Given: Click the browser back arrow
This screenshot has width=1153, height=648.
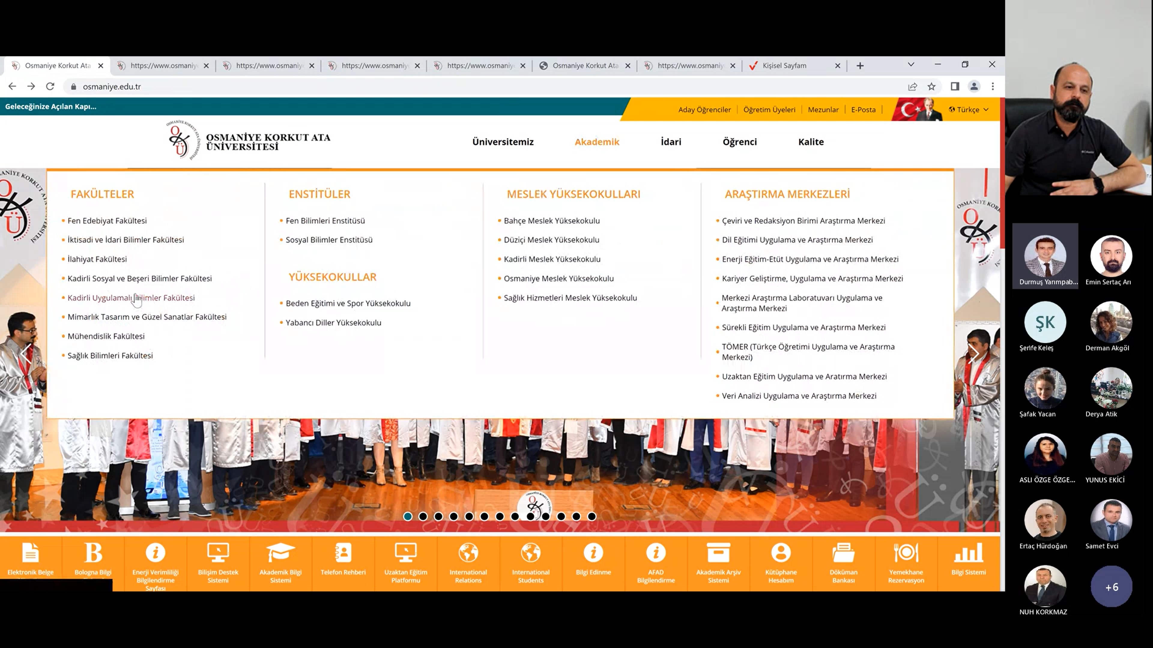Looking at the screenshot, I should click(12, 86).
